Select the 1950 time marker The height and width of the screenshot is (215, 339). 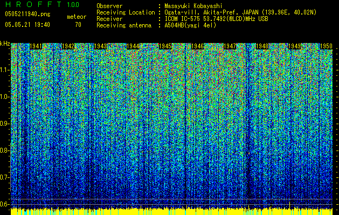[x=326, y=47]
